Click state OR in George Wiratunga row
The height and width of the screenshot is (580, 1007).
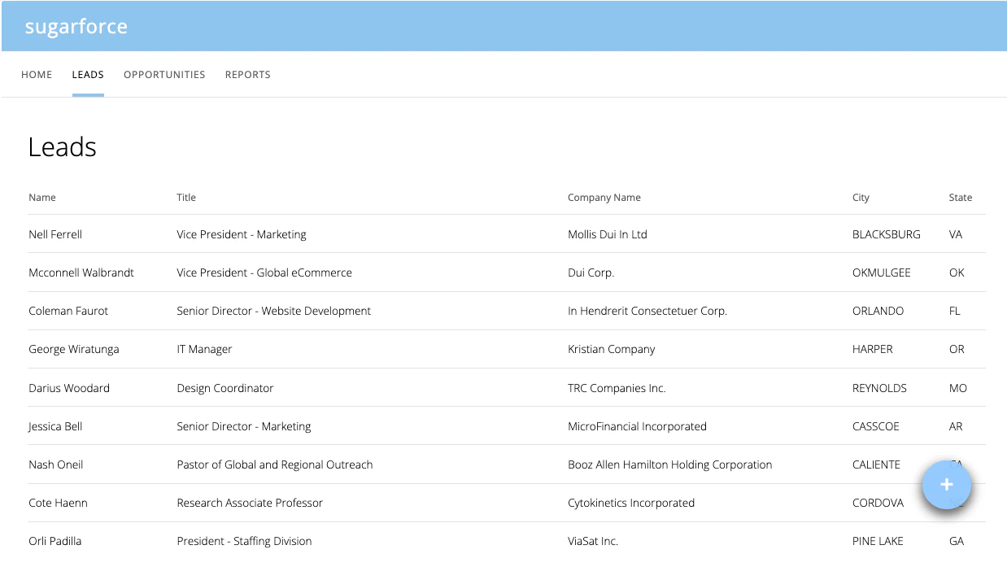pos(957,349)
